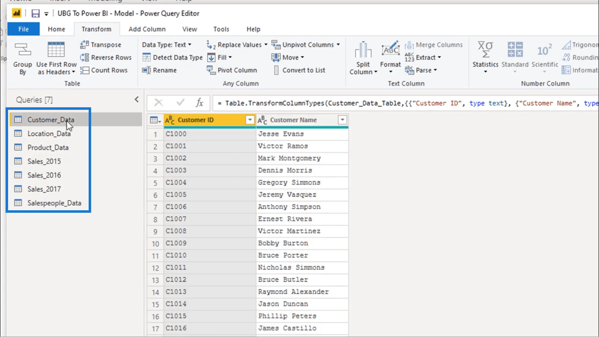Open the Customer Name column filter dropdown
The height and width of the screenshot is (337, 599).
pos(342,120)
